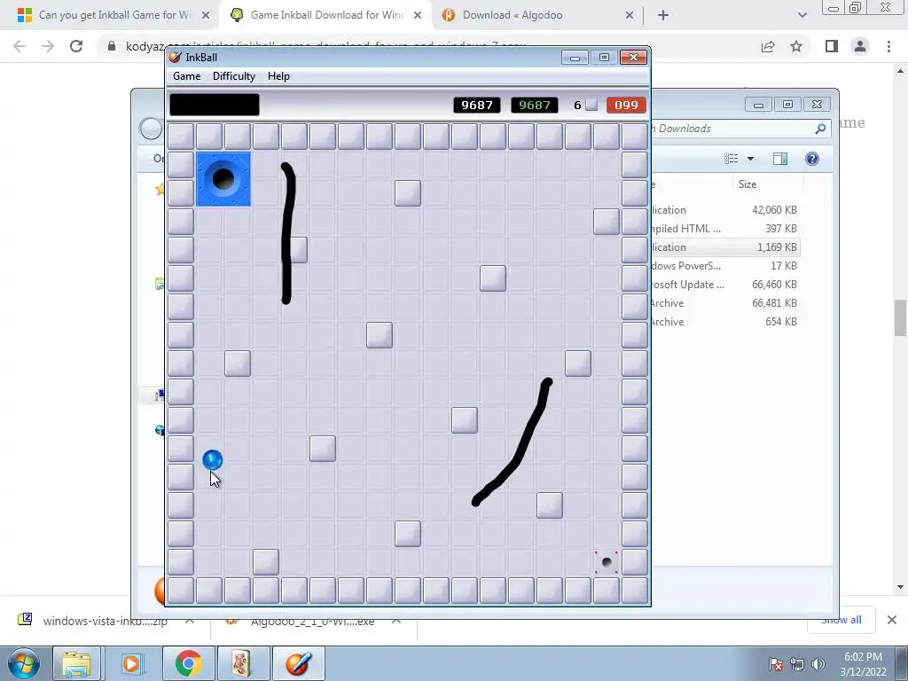Select the 66,460 KB Update file row
The image size is (908, 681).
726,285
